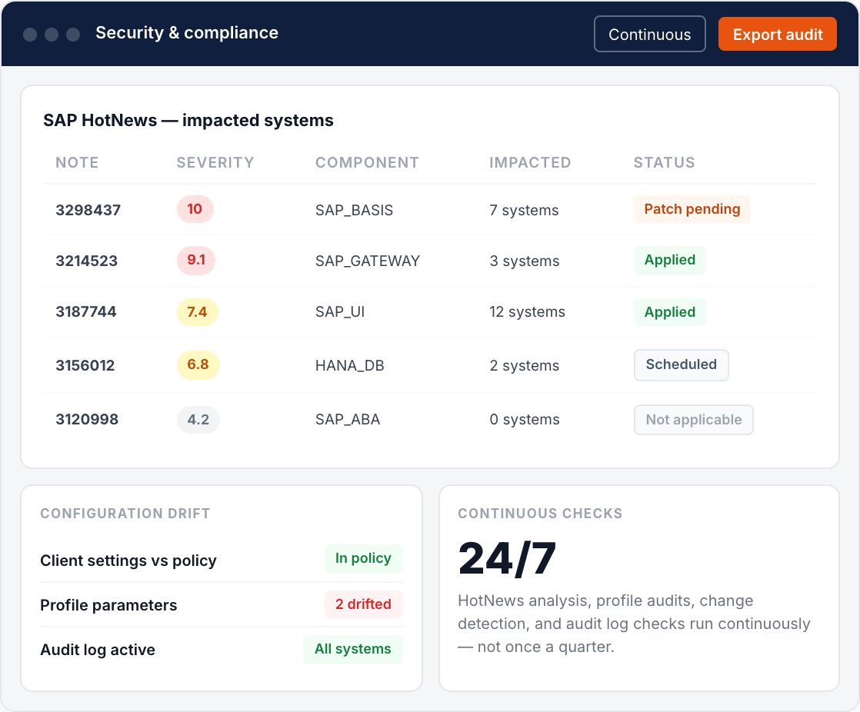Click Applied status for SAP_GATEWAY
This screenshot has height=712, width=860.
670,261
